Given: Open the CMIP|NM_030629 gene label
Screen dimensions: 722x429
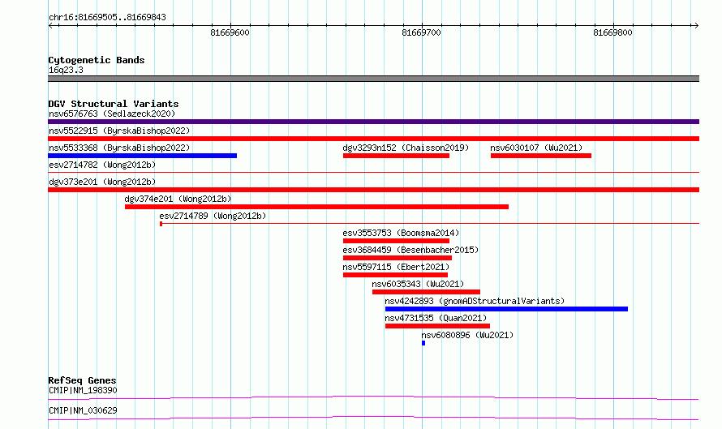Looking at the screenshot, I should [x=83, y=410].
